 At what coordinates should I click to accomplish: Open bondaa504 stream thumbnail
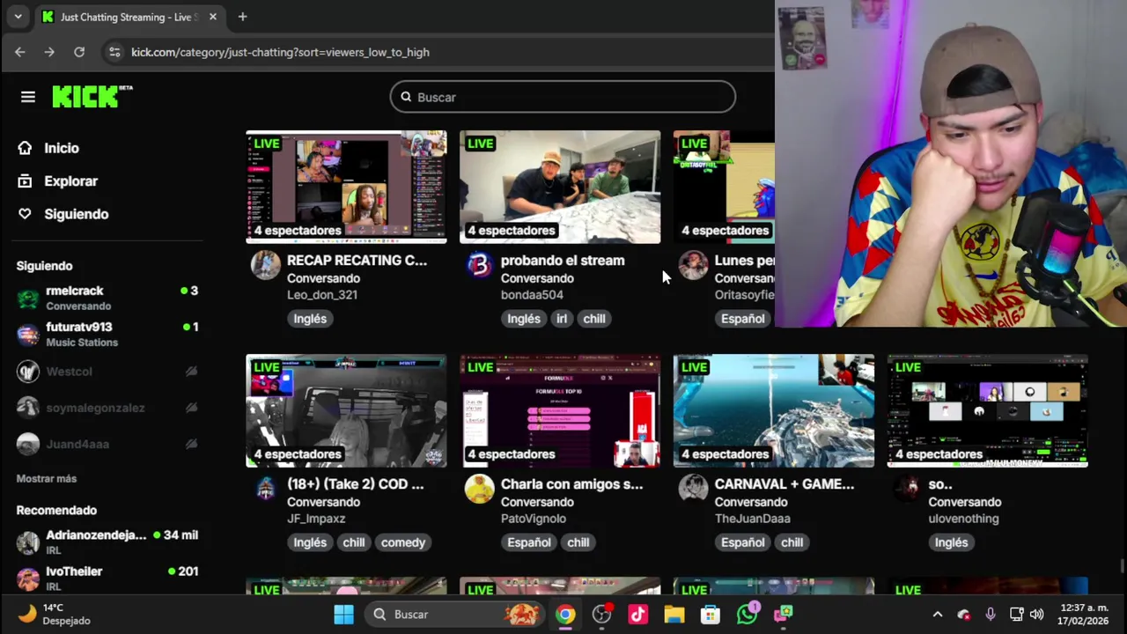[x=560, y=187]
